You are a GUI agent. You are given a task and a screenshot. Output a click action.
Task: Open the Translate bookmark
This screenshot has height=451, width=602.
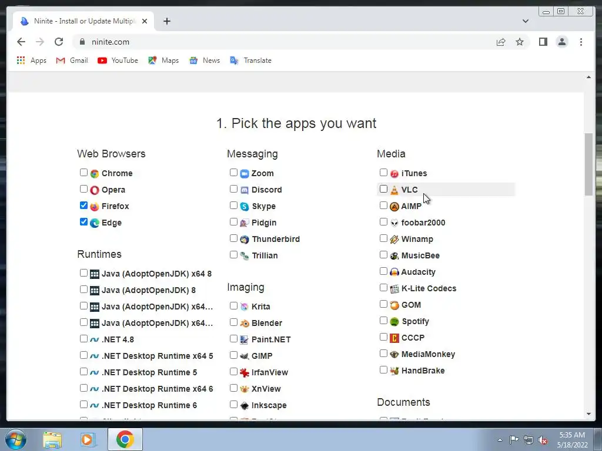tap(250, 60)
